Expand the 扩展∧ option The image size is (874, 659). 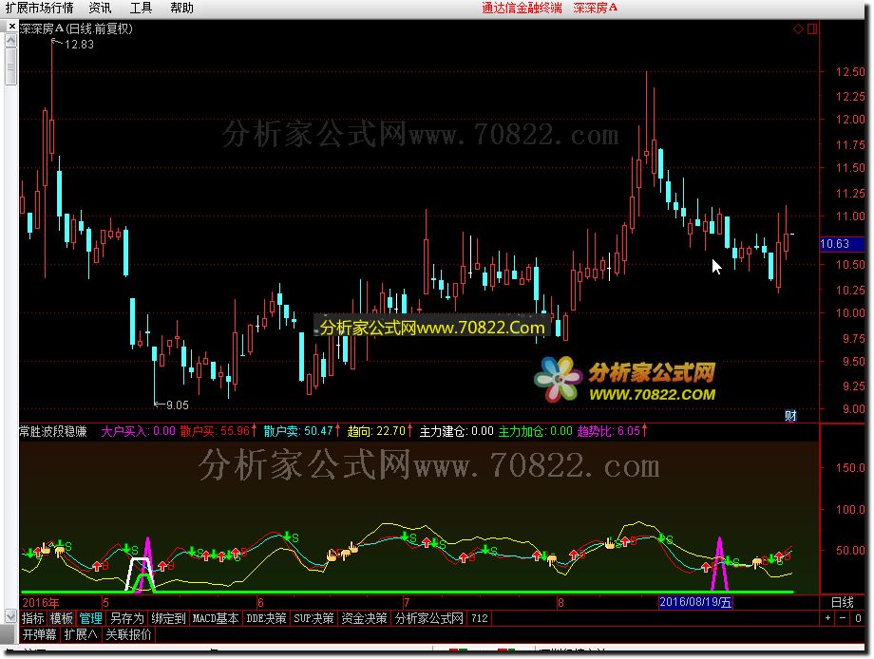(80, 634)
